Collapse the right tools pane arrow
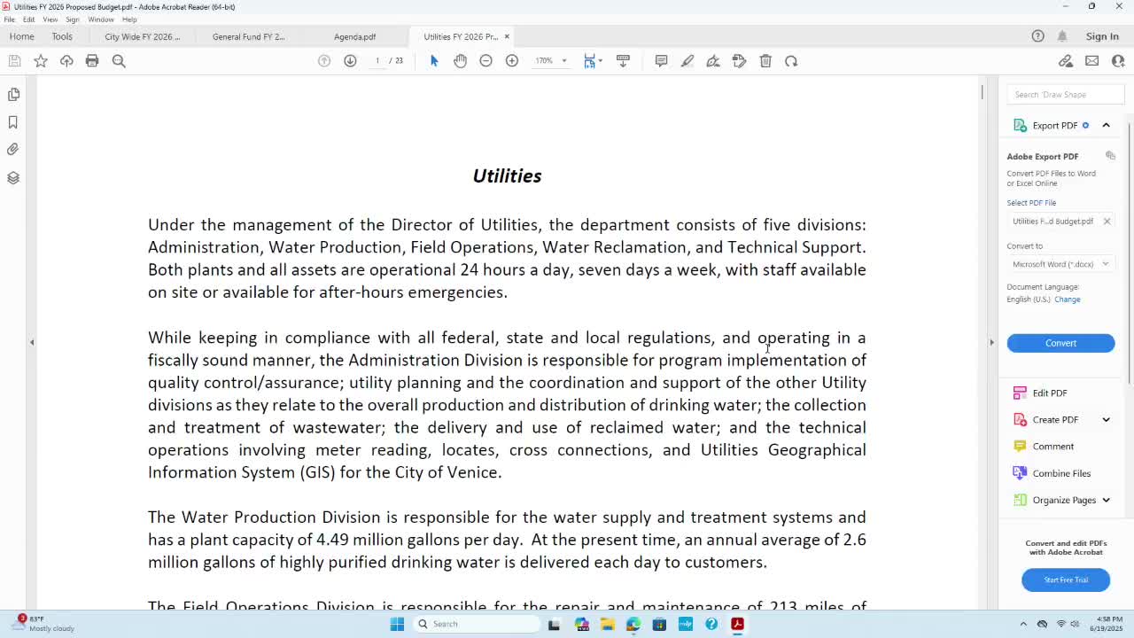Screen dimensions: 1134x638 click(991, 342)
